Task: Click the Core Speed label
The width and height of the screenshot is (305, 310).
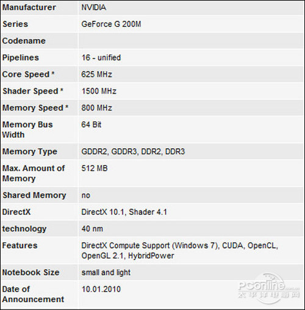Action: click(x=28, y=74)
